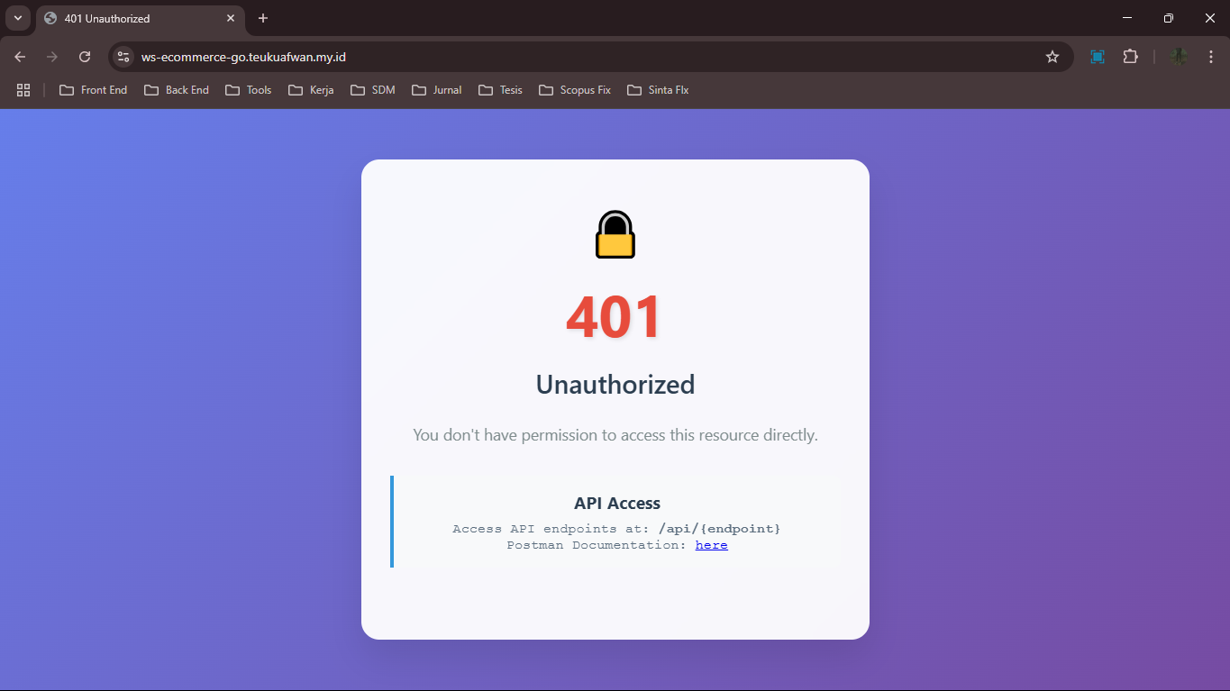Bookmark this page with star icon
This screenshot has width=1230, height=691.
(x=1052, y=57)
